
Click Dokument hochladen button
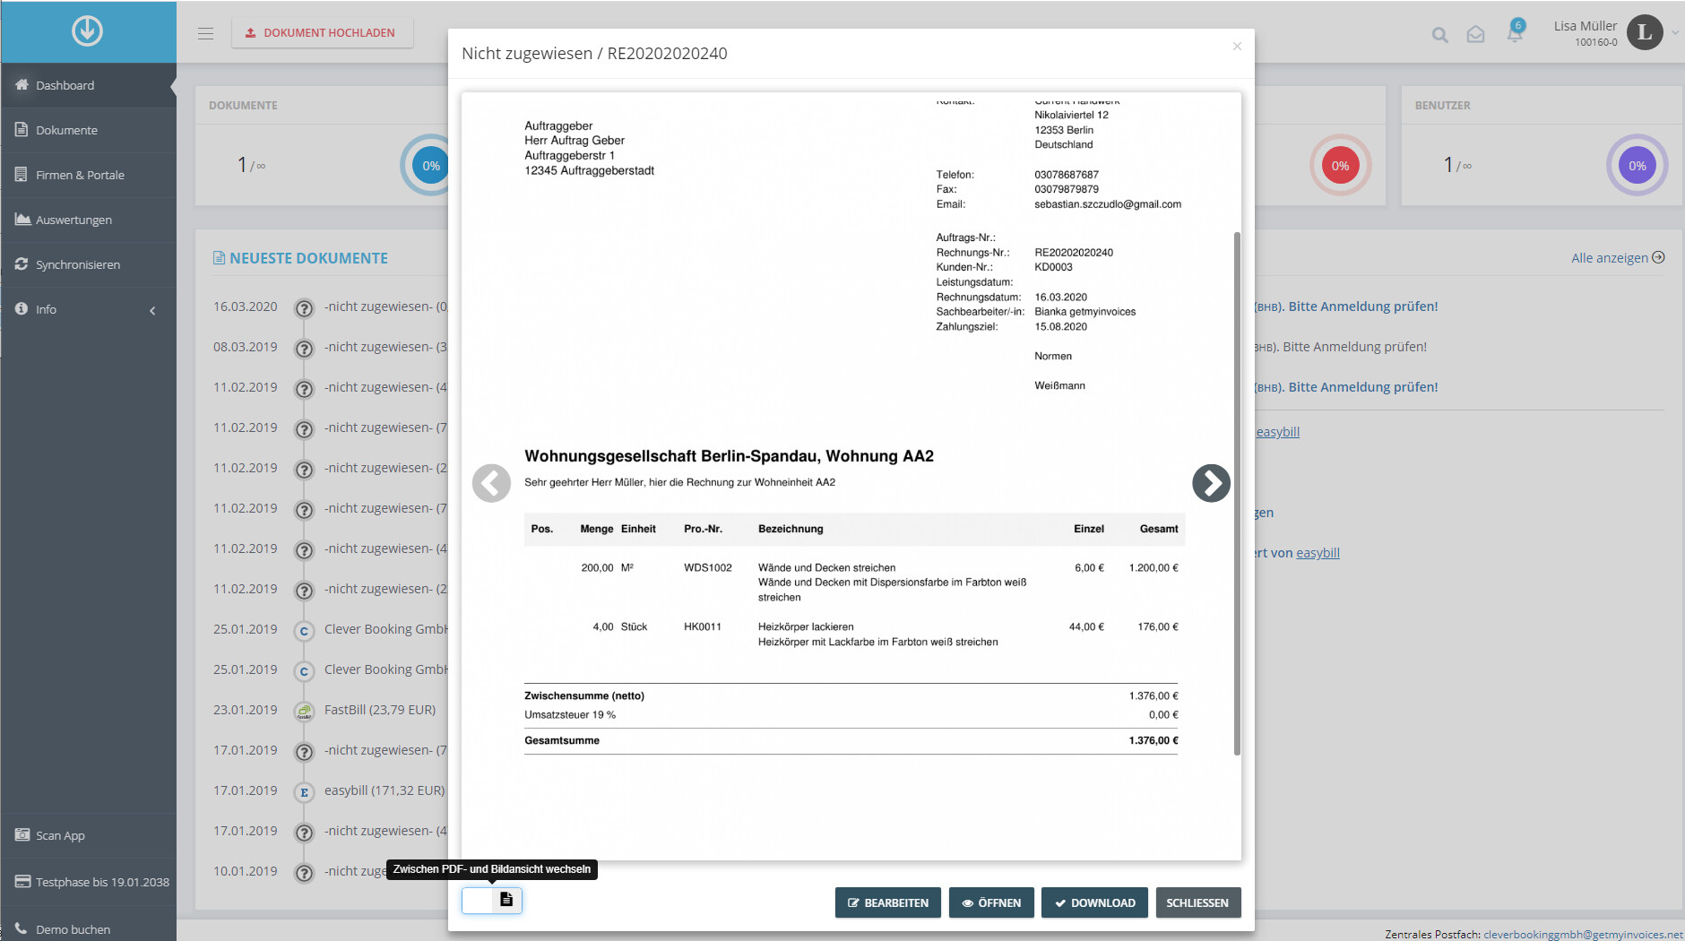tap(322, 32)
